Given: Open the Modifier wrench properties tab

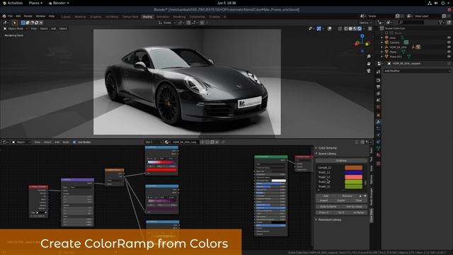Looking at the screenshot, I should [378, 122].
